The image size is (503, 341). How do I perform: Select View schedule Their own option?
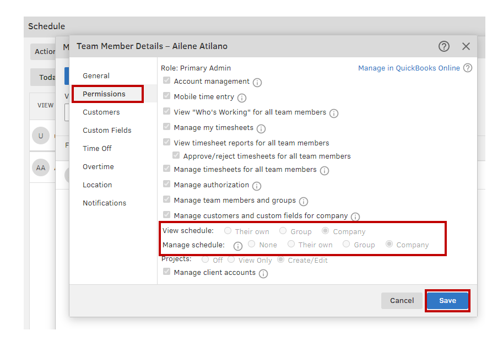click(228, 231)
